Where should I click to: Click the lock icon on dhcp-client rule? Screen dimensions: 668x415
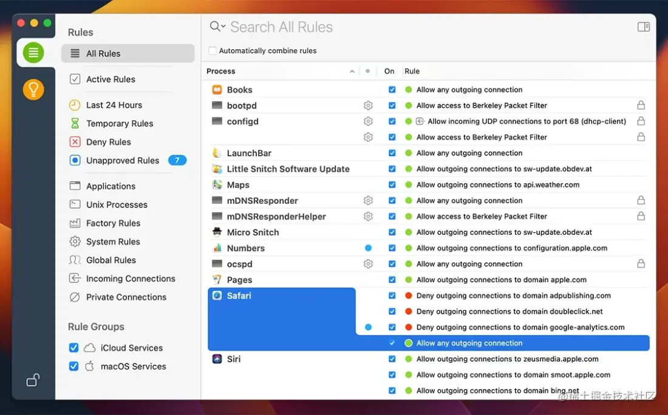[641, 121]
